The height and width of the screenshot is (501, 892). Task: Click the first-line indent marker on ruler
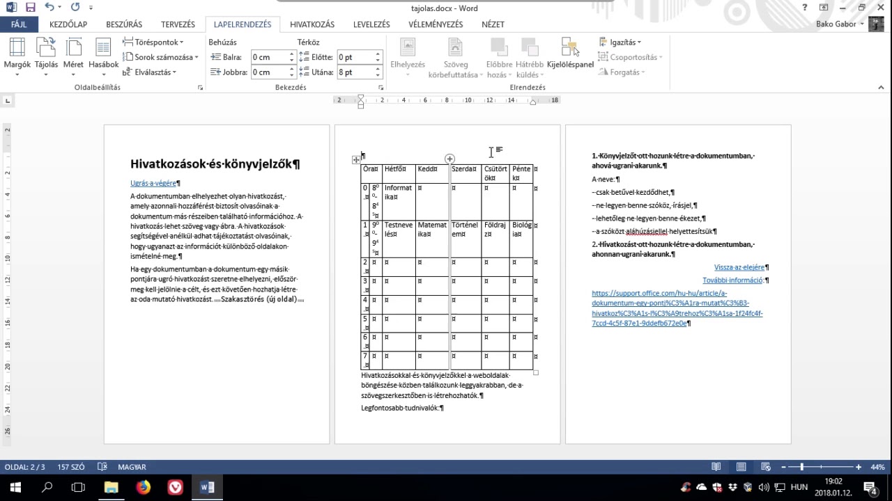coord(360,97)
